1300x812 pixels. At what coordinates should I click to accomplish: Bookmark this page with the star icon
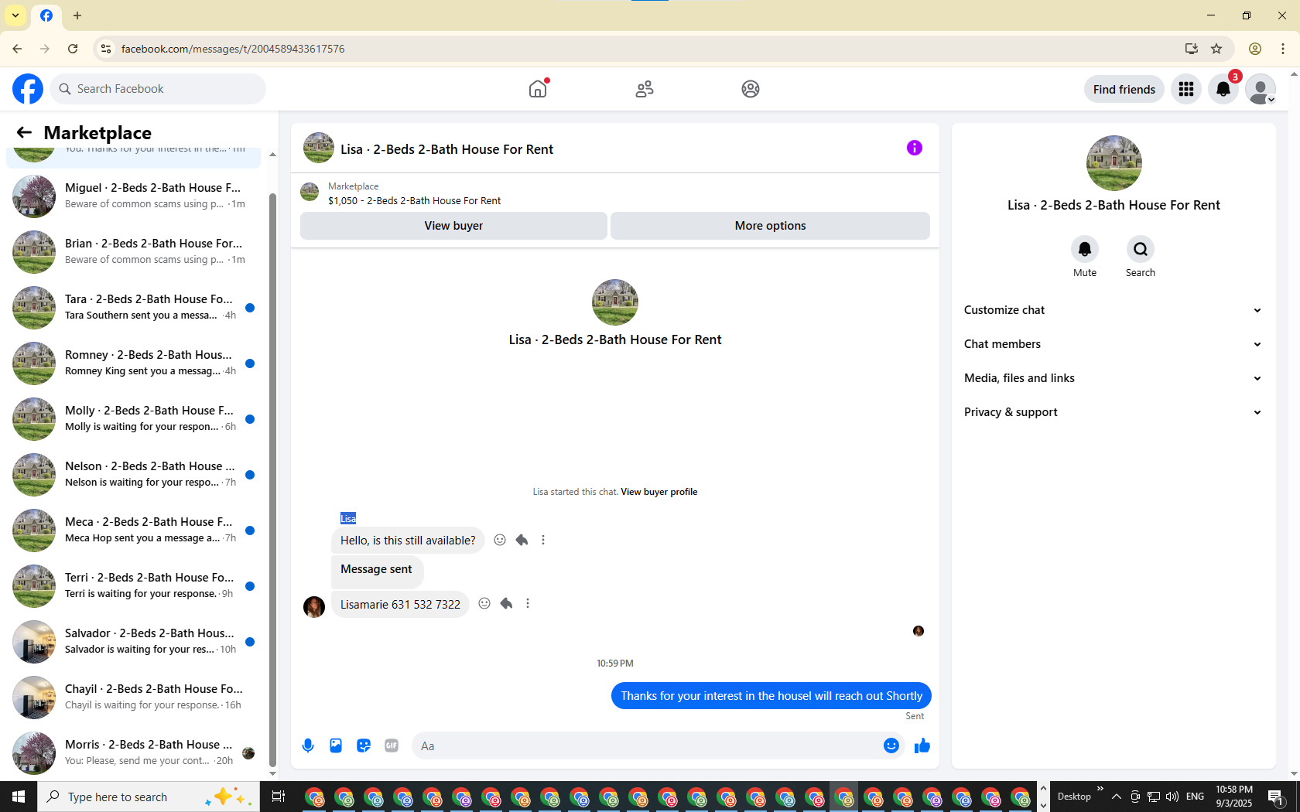coord(1216,49)
